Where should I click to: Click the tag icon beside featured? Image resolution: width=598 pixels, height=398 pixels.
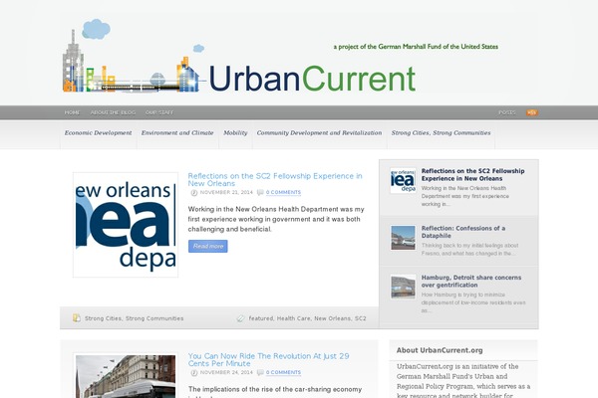click(240, 318)
